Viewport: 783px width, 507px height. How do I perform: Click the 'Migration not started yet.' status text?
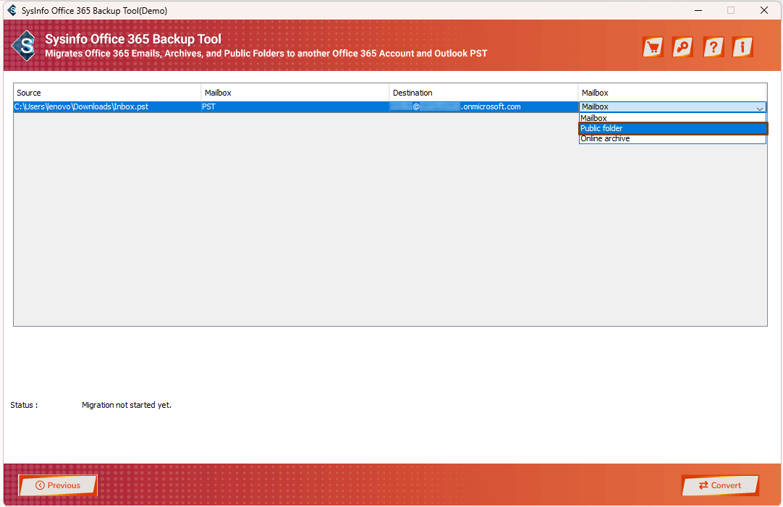point(127,405)
